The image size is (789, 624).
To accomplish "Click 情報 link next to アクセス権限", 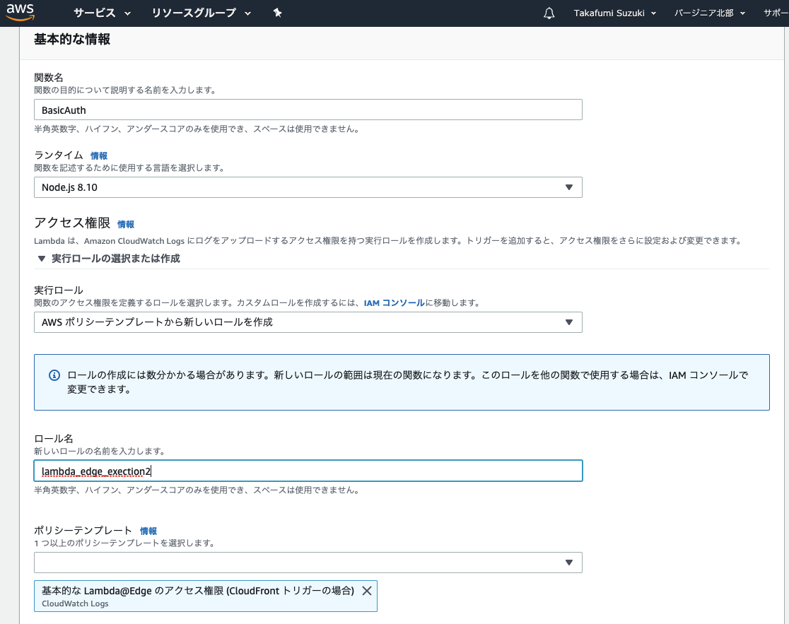I will [126, 224].
